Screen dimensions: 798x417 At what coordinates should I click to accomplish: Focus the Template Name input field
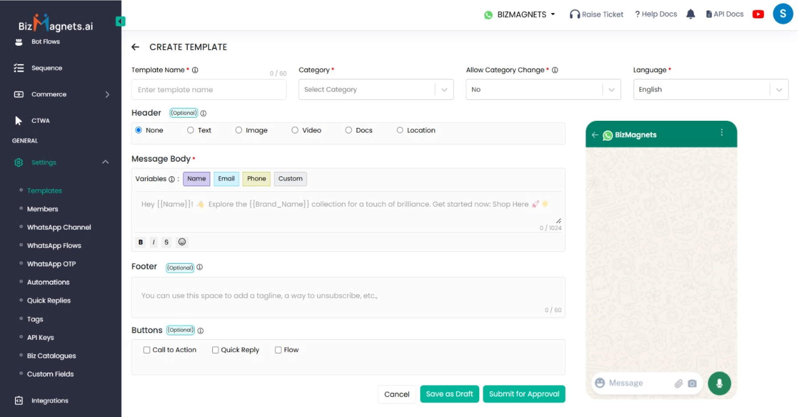(x=209, y=89)
